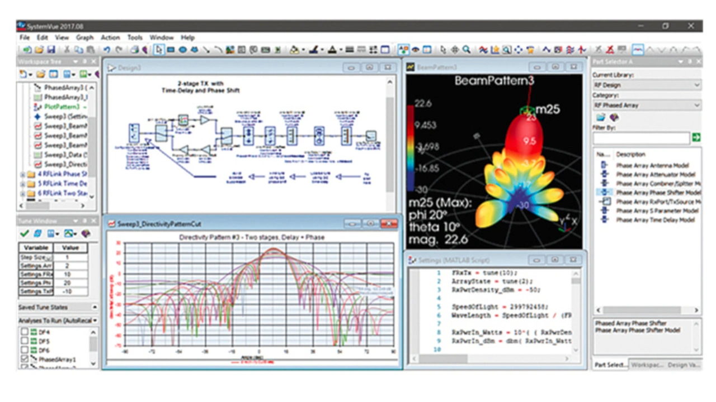Click the eye view icon in toolbar
This screenshot has width=716, height=402.
(416, 50)
